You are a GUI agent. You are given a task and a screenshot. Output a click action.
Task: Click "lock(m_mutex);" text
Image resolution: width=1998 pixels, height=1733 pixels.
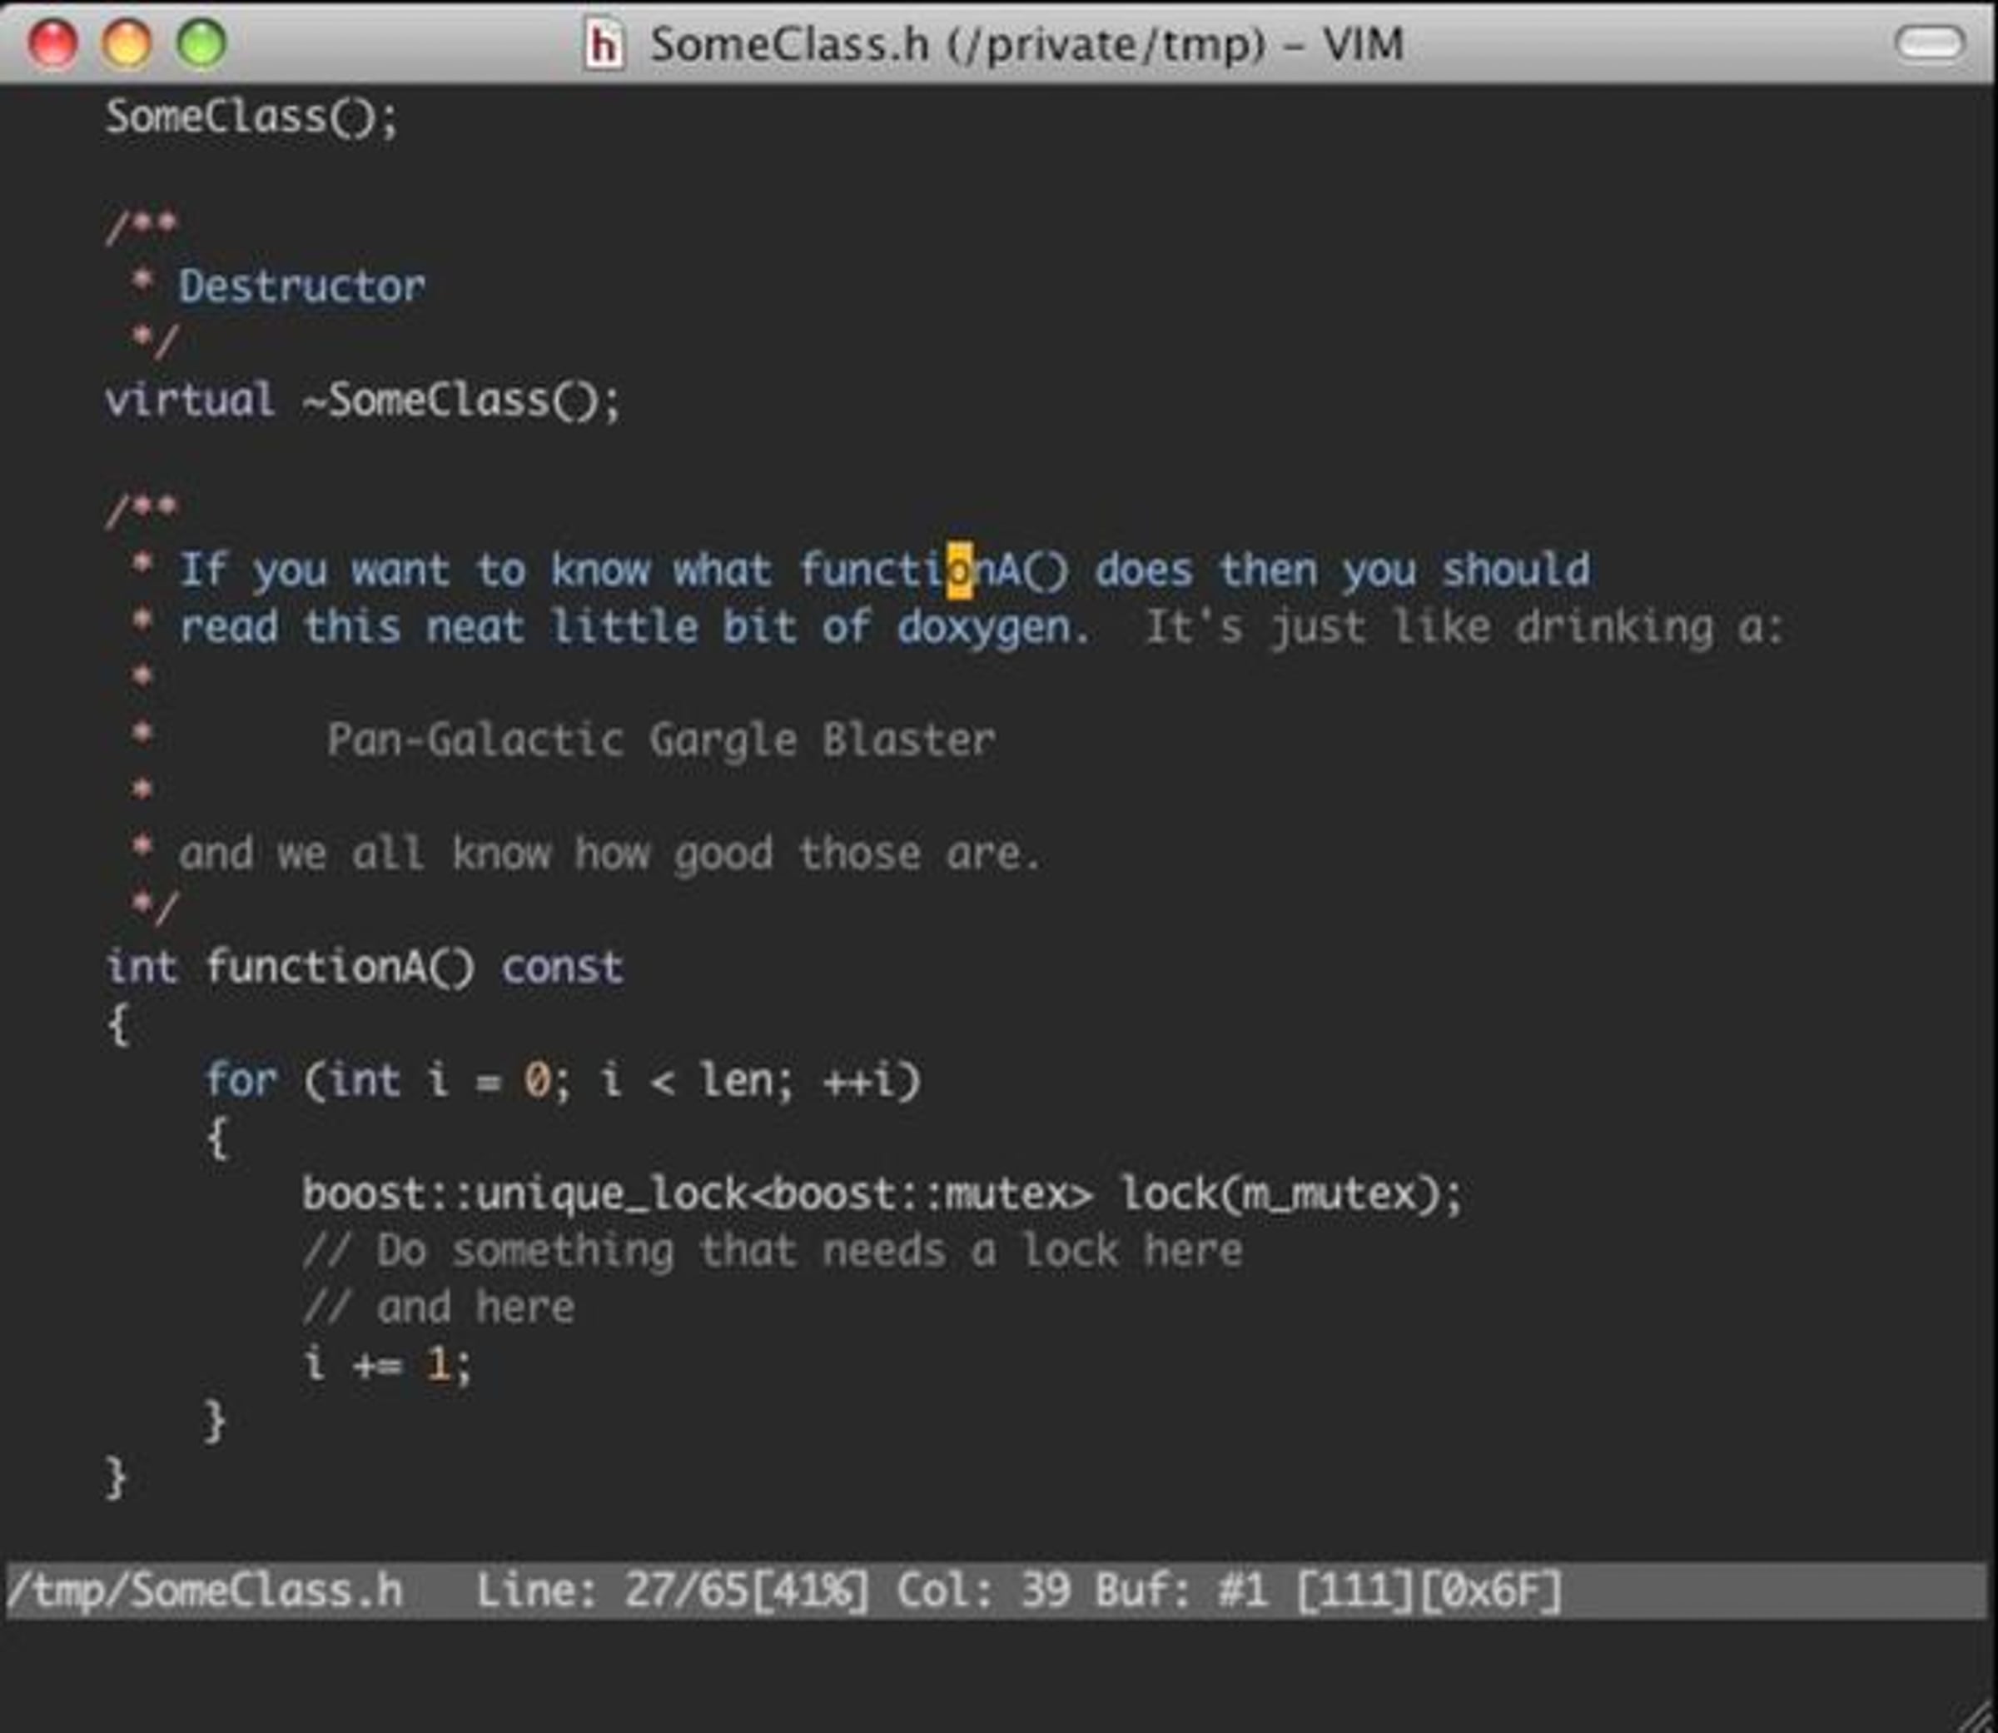point(1291,1193)
